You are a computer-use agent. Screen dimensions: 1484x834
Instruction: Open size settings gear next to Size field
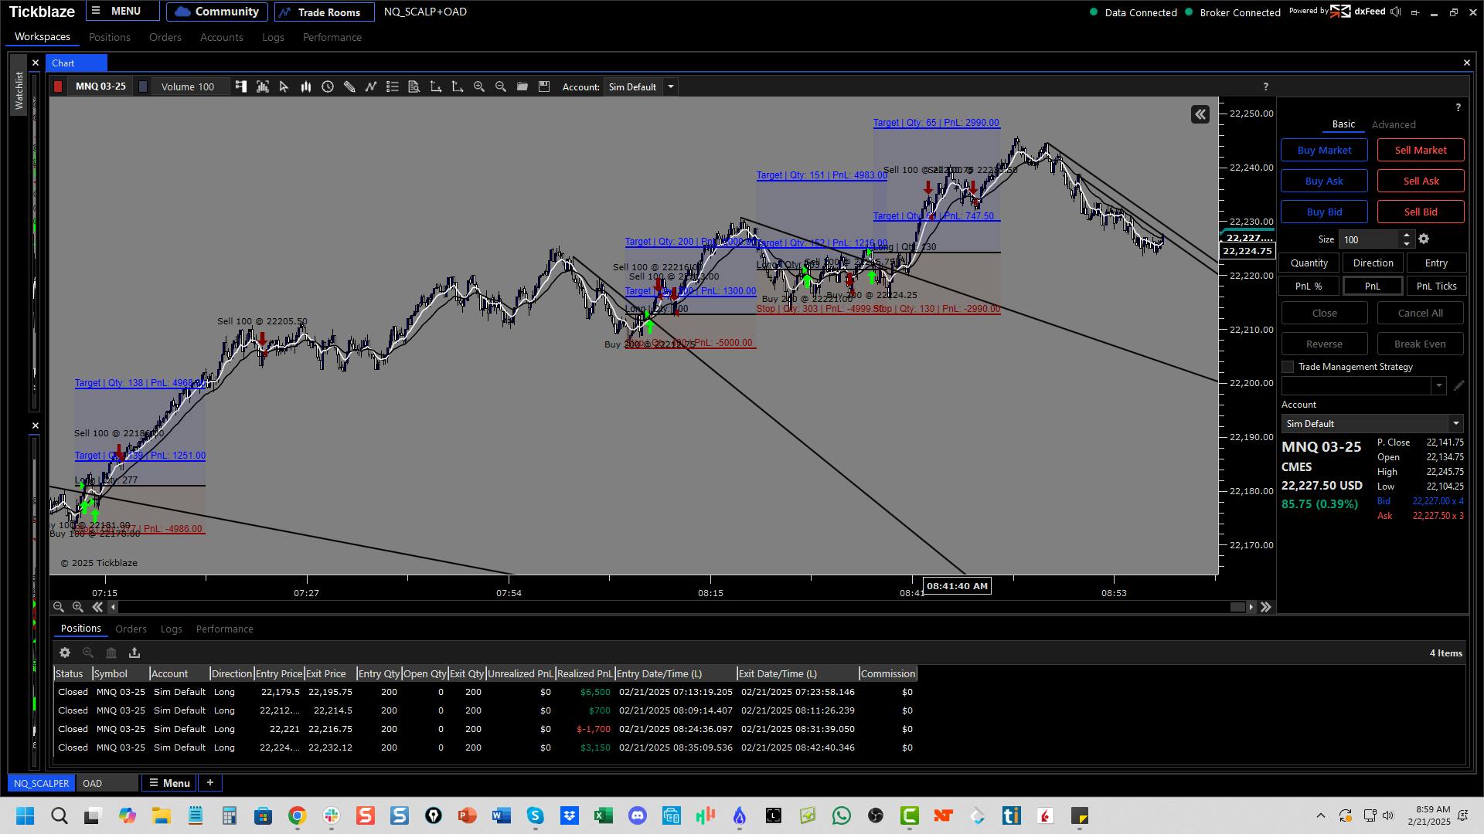(x=1424, y=239)
